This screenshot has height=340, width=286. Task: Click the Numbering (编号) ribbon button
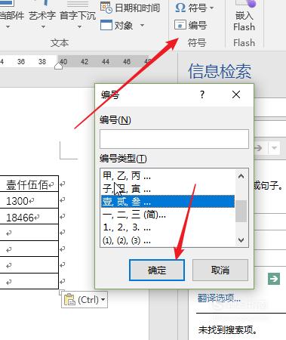pyautogui.click(x=191, y=25)
